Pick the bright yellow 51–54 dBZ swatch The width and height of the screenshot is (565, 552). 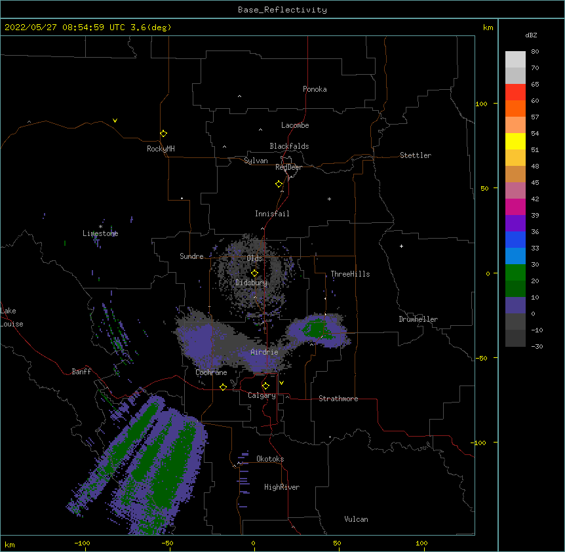click(515, 141)
